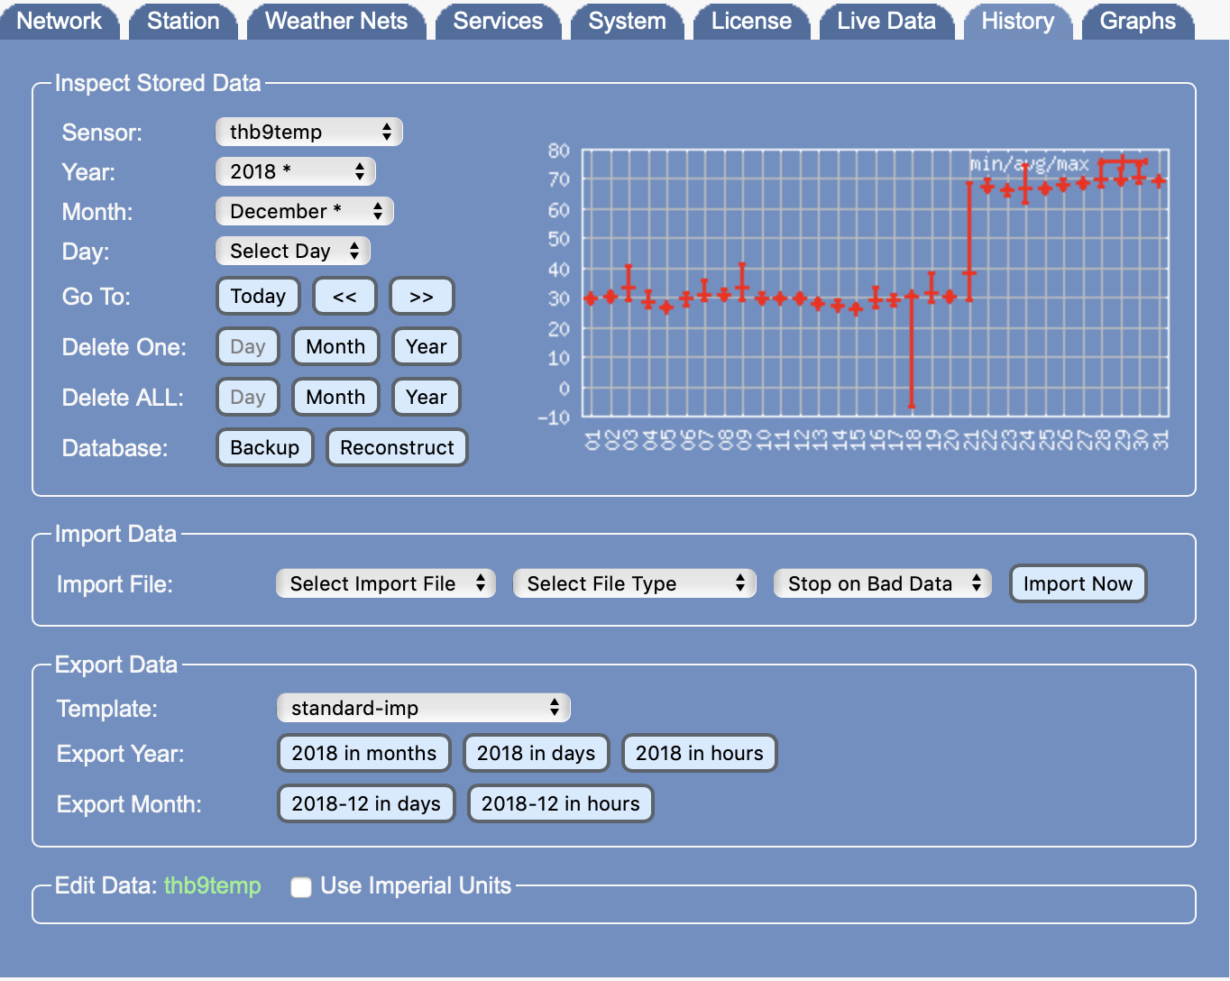Select the History tab
Image resolution: width=1230 pixels, height=981 pixels.
coord(1018,21)
